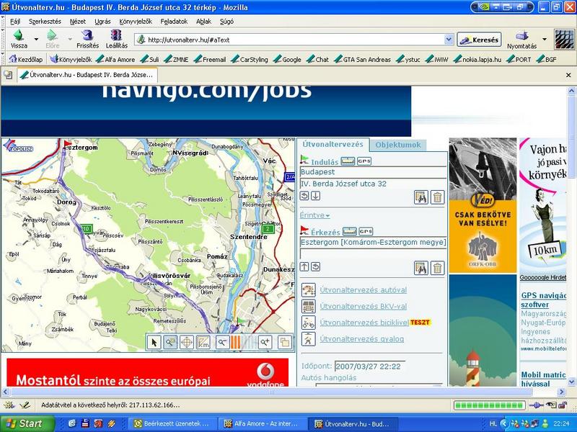Click the GPS icon beside Indulás
Screen dimensions: 577x432
click(x=364, y=161)
